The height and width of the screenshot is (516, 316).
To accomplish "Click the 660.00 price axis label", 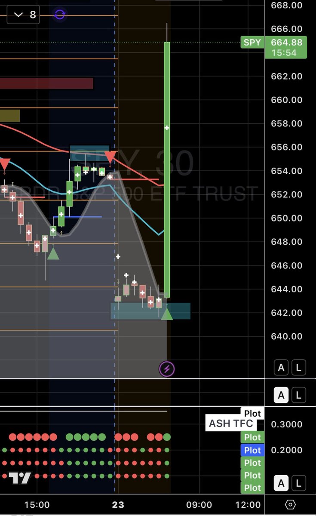I will pos(286,100).
